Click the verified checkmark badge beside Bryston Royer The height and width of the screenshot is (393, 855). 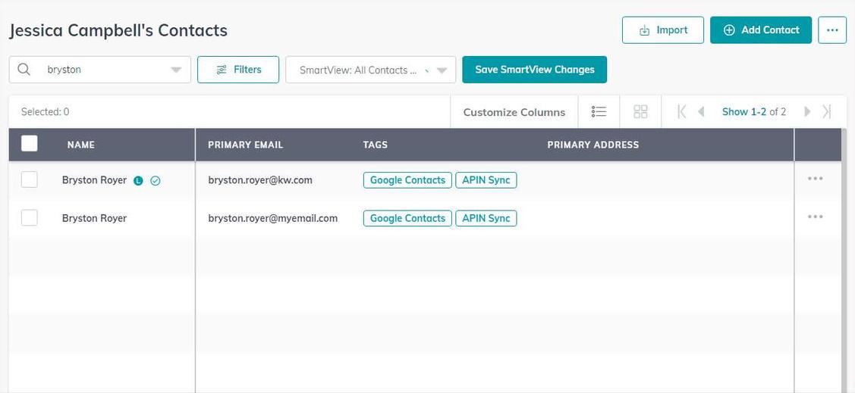[x=156, y=181]
